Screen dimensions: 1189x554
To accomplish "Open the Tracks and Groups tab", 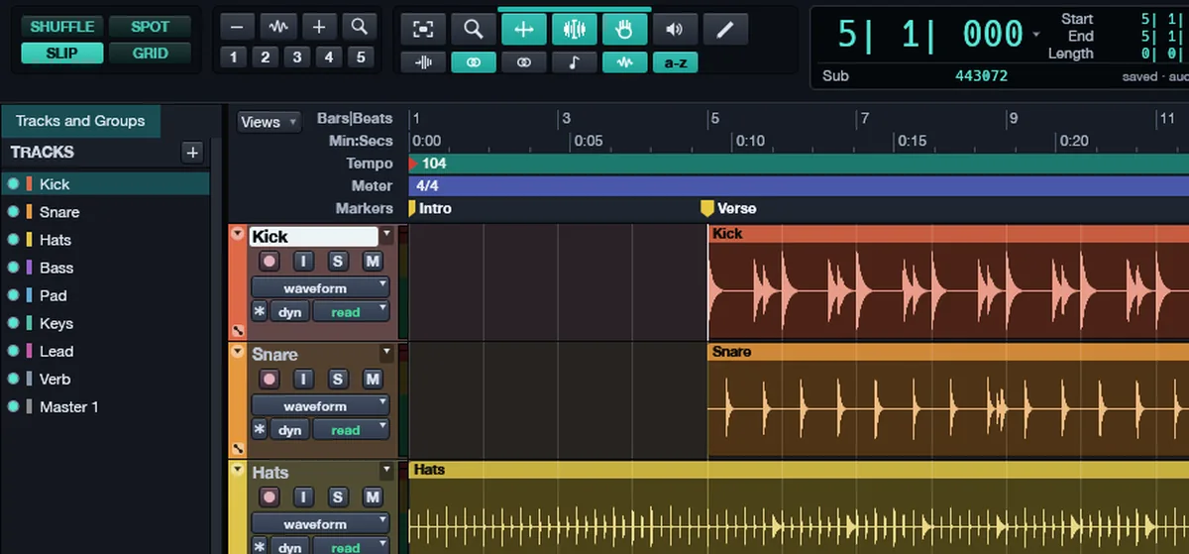I will pos(80,121).
